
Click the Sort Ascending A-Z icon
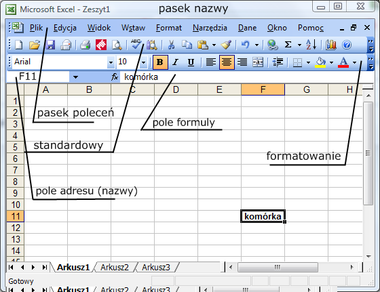311,45
